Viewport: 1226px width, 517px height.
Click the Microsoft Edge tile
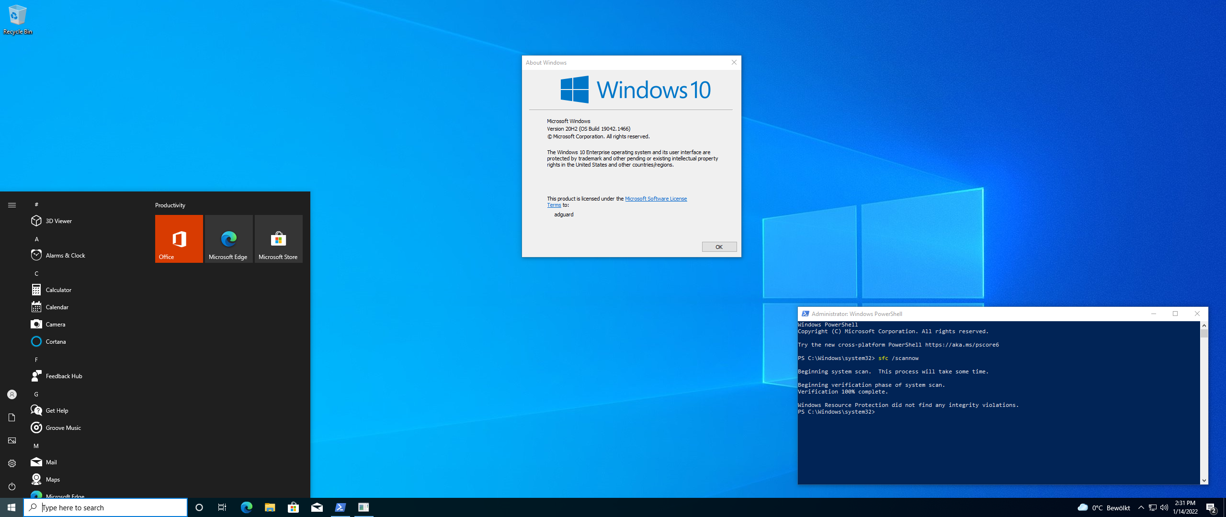tap(229, 238)
